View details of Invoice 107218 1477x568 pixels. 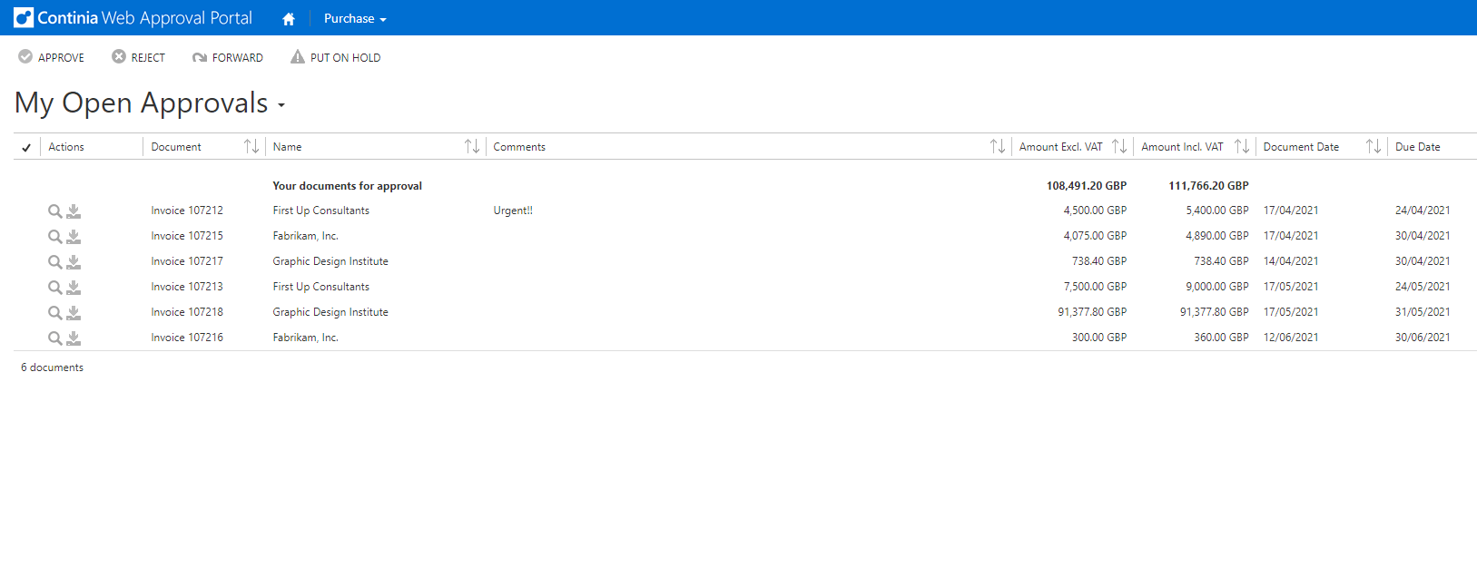(x=55, y=313)
